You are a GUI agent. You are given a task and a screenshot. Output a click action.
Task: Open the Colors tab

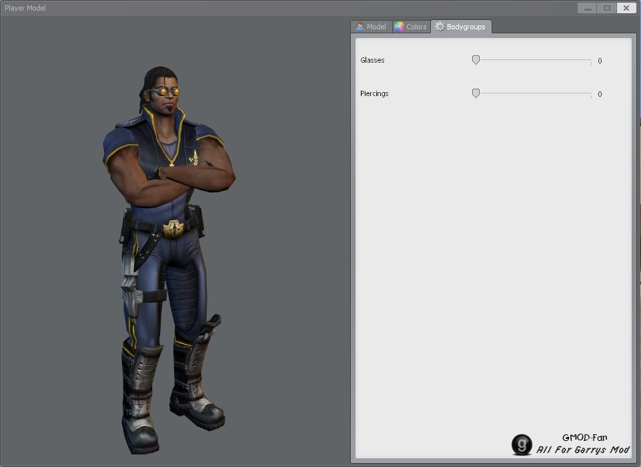[412, 27]
